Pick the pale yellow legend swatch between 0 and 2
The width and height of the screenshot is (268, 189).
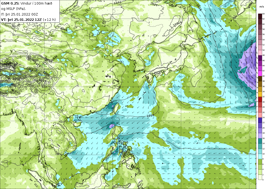(260, 177)
